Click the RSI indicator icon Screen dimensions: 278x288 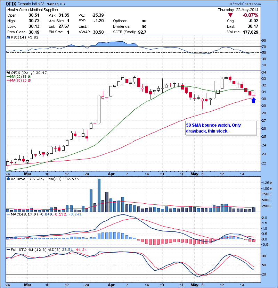click(x=8, y=37)
